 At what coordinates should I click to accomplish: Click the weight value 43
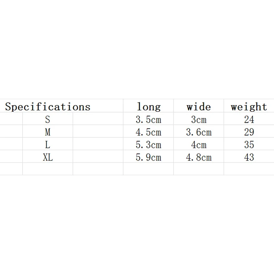click(x=249, y=157)
